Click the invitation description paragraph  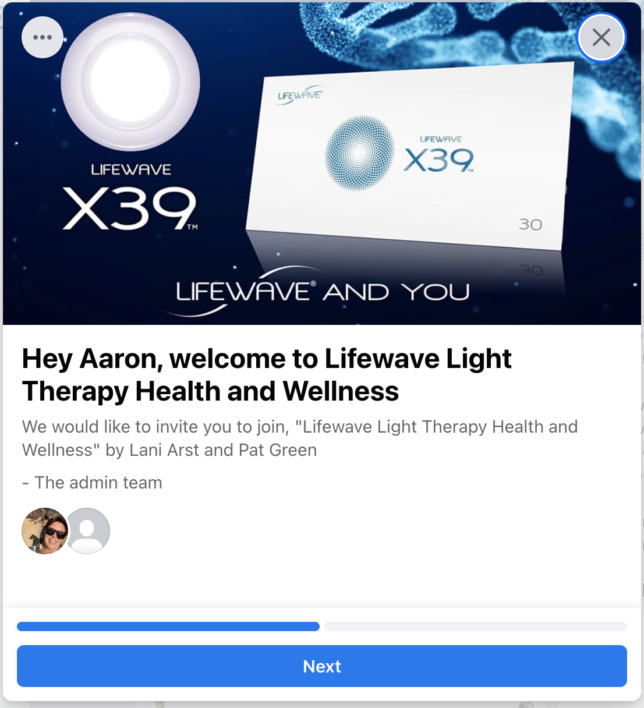click(300, 438)
